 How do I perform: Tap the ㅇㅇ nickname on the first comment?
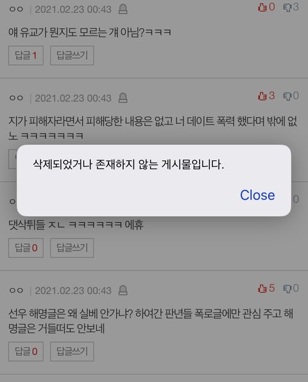pos(16,10)
